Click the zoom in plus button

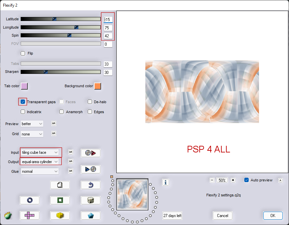[x=233, y=180]
